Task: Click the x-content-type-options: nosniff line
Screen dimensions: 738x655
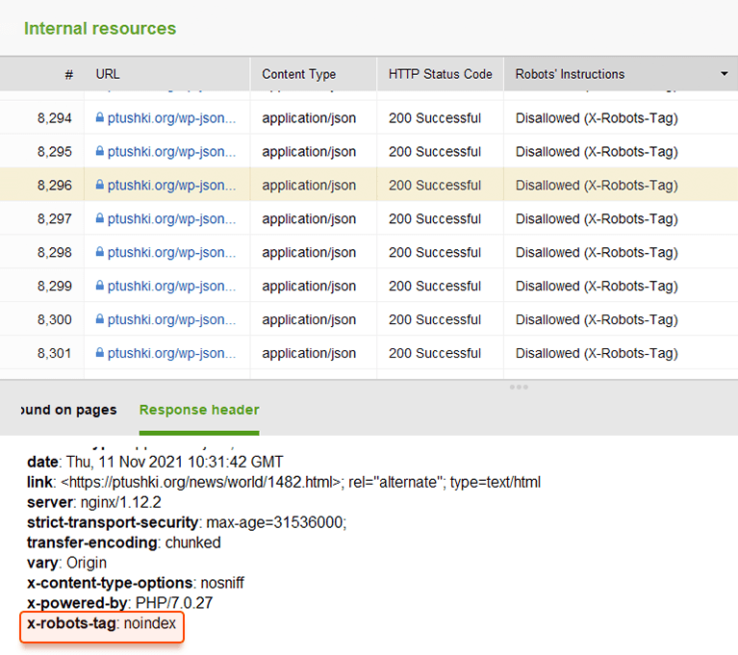Action: pos(136,583)
